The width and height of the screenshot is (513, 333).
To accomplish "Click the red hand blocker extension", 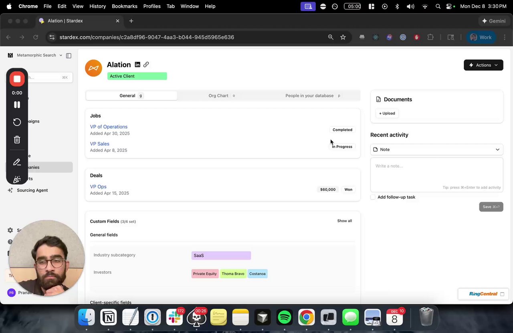I will [417, 37].
